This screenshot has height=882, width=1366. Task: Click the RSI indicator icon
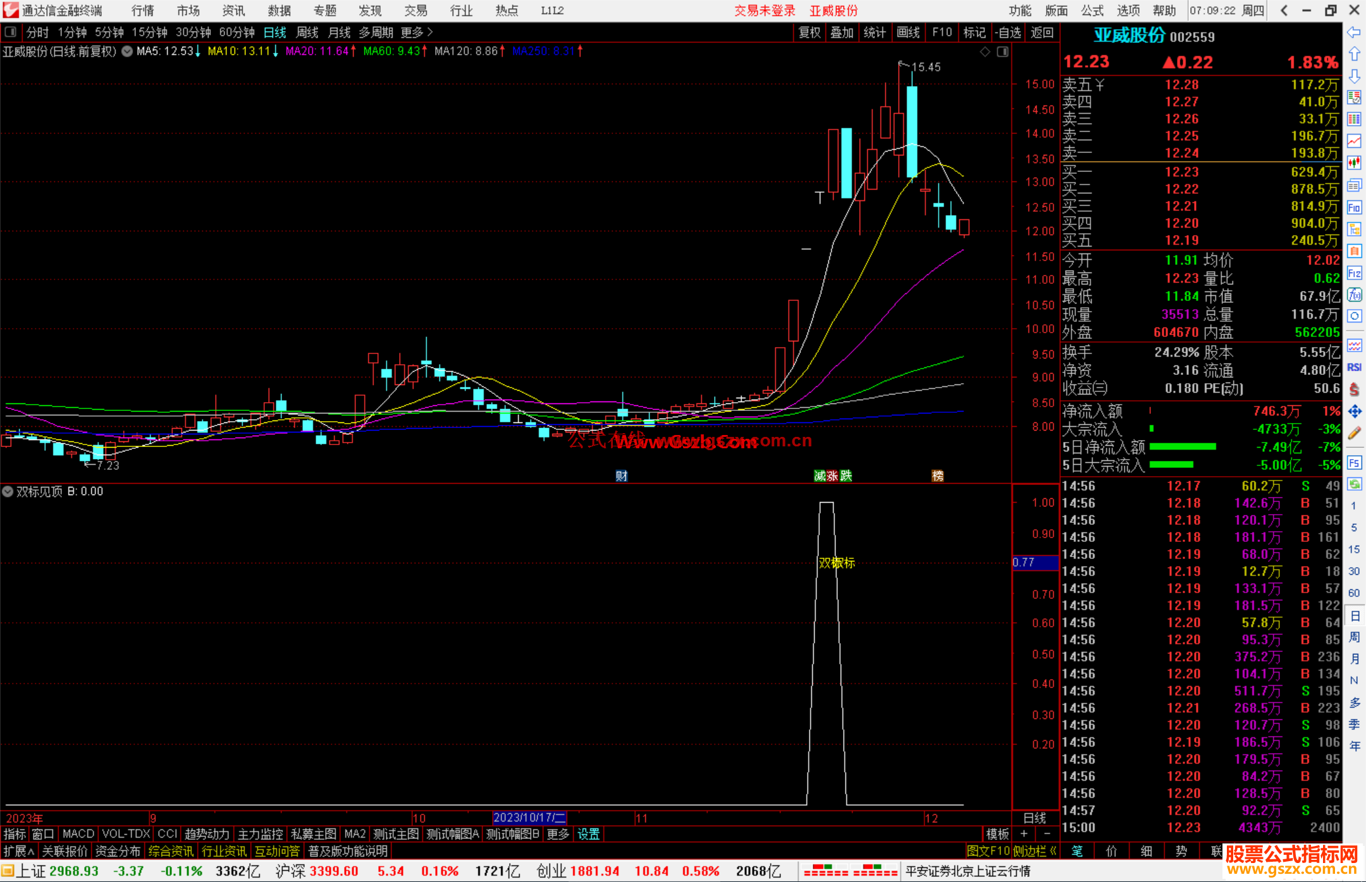(1354, 367)
